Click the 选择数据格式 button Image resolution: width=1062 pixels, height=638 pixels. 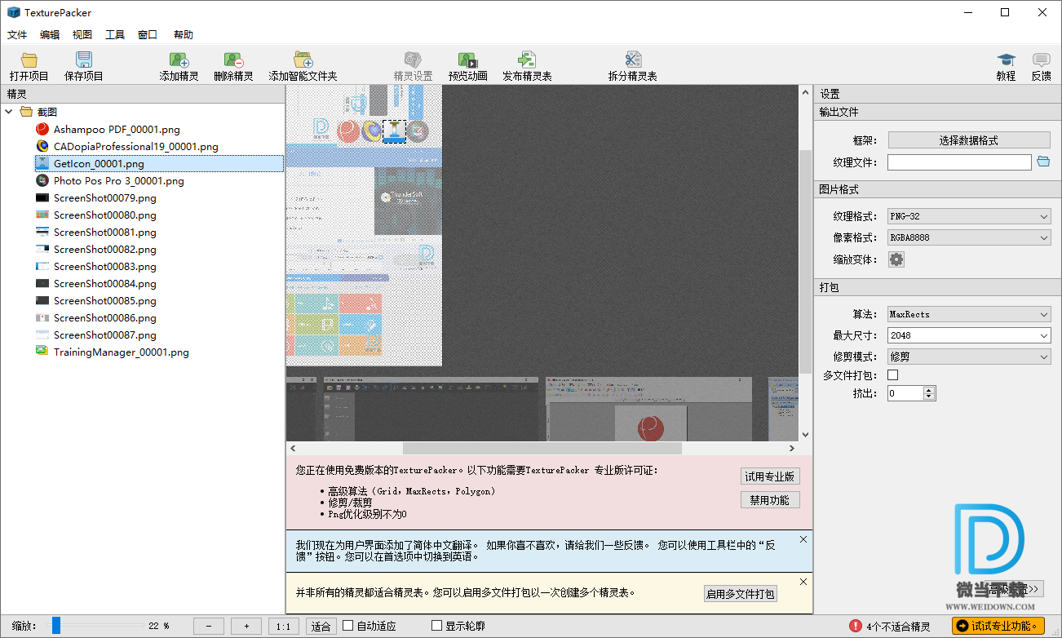click(x=969, y=140)
